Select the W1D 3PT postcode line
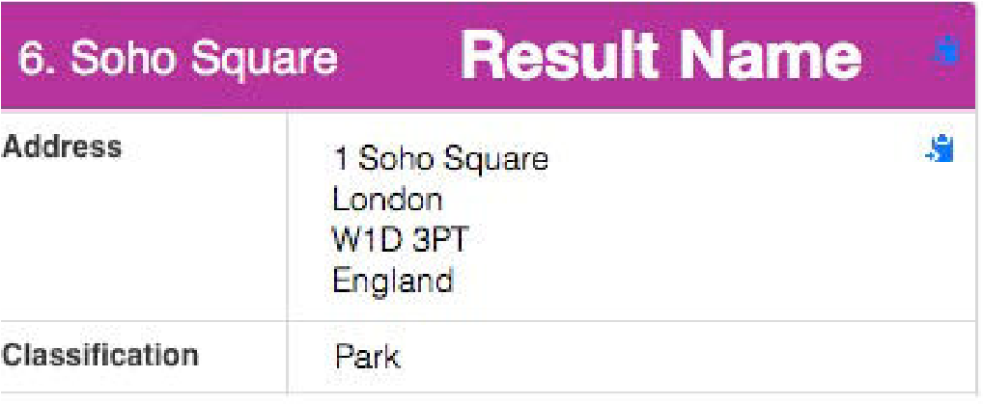Screen dimensions: 983x404 click(401, 240)
